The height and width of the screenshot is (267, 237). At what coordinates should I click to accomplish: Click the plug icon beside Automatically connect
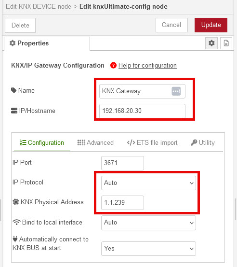[15, 239]
